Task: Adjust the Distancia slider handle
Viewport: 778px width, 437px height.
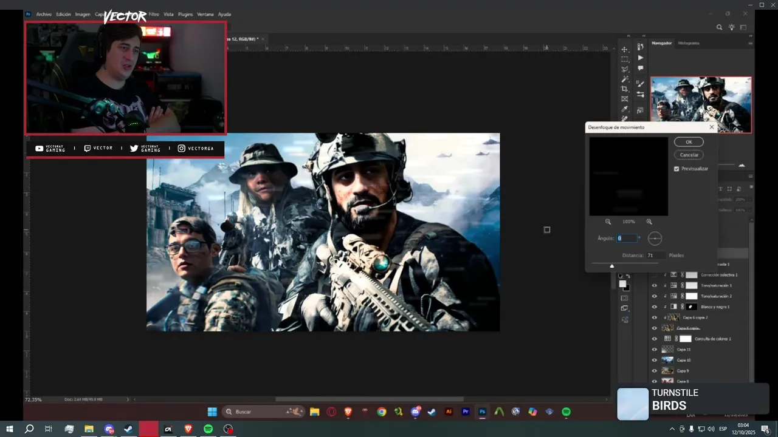Action: tap(612, 266)
